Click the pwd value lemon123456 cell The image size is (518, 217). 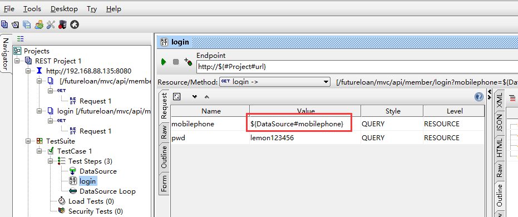click(x=305, y=138)
